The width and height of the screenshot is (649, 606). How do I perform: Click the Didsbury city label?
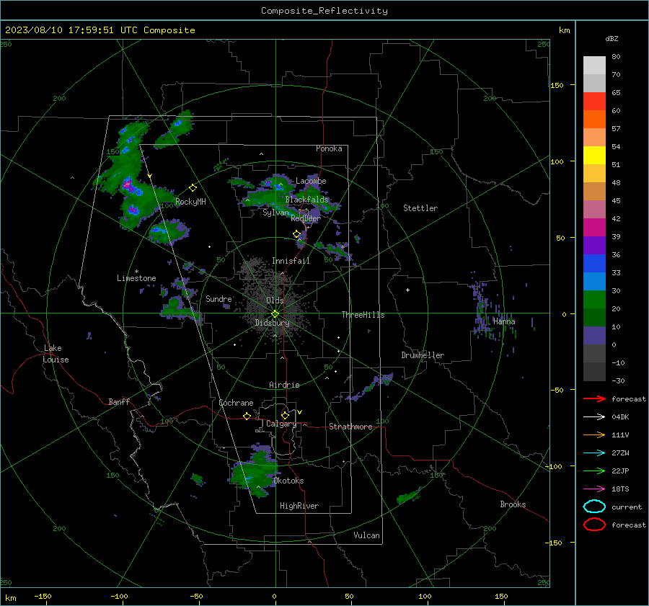(273, 323)
